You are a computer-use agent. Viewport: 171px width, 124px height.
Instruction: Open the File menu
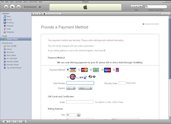[x=2, y=2]
